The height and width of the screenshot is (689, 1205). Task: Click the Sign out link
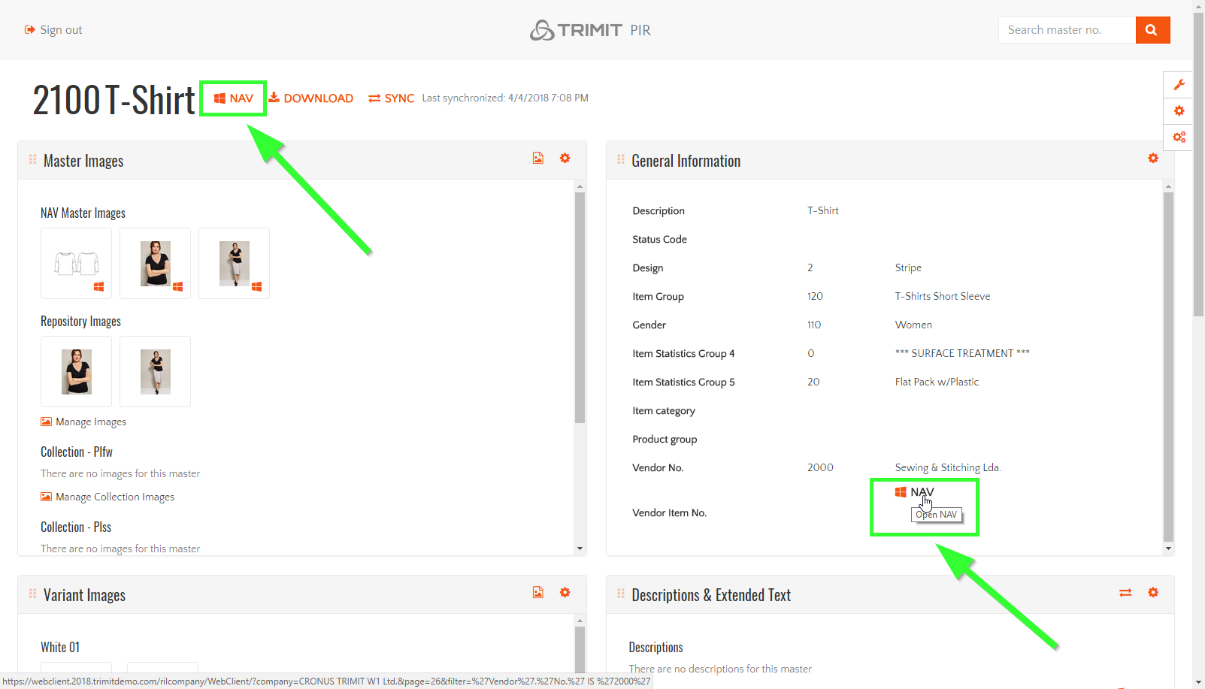(x=53, y=30)
